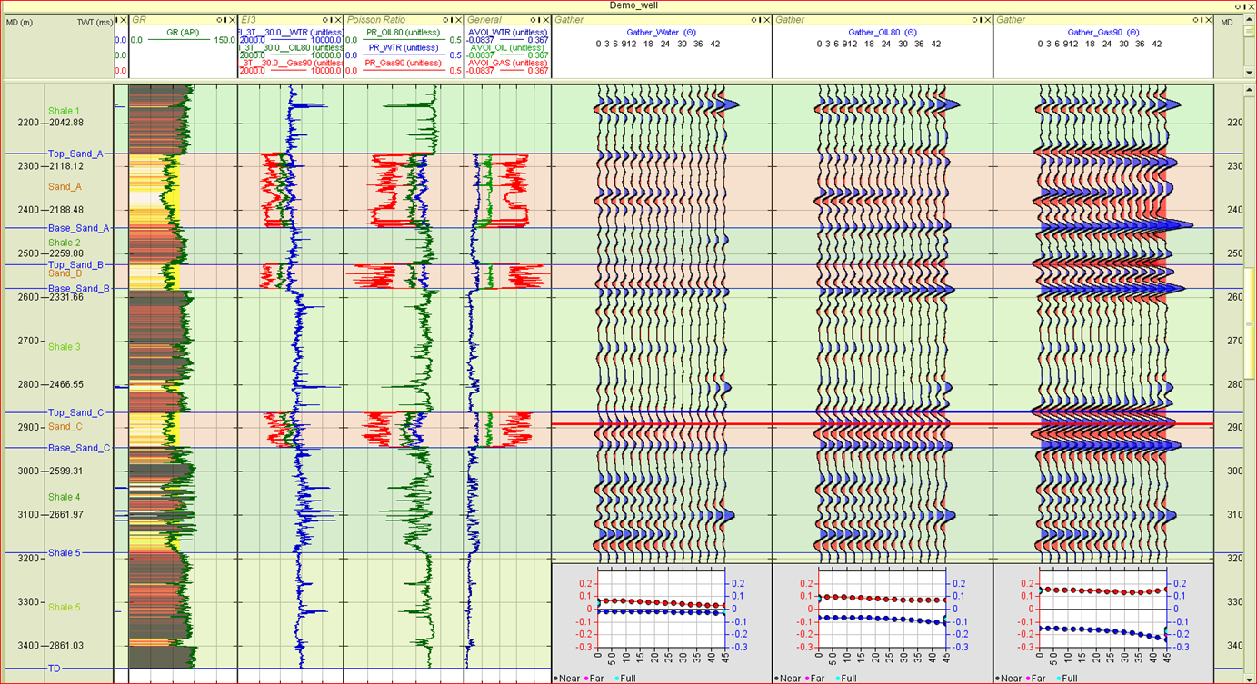Close the GR track panel
Viewport: 1257px width, 684px height.
click(234, 19)
